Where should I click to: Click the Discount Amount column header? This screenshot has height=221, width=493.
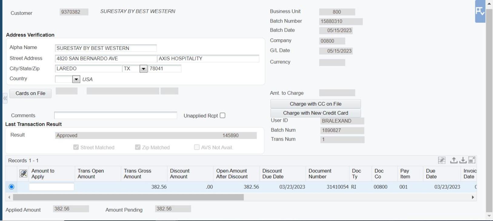(x=190, y=174)
